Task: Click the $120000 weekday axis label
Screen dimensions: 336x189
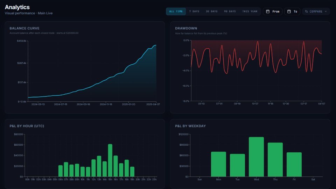Action: pos(183,134)
